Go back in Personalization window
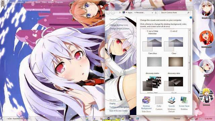The height and width of the screenshot is (121, 215). point(108,13)
